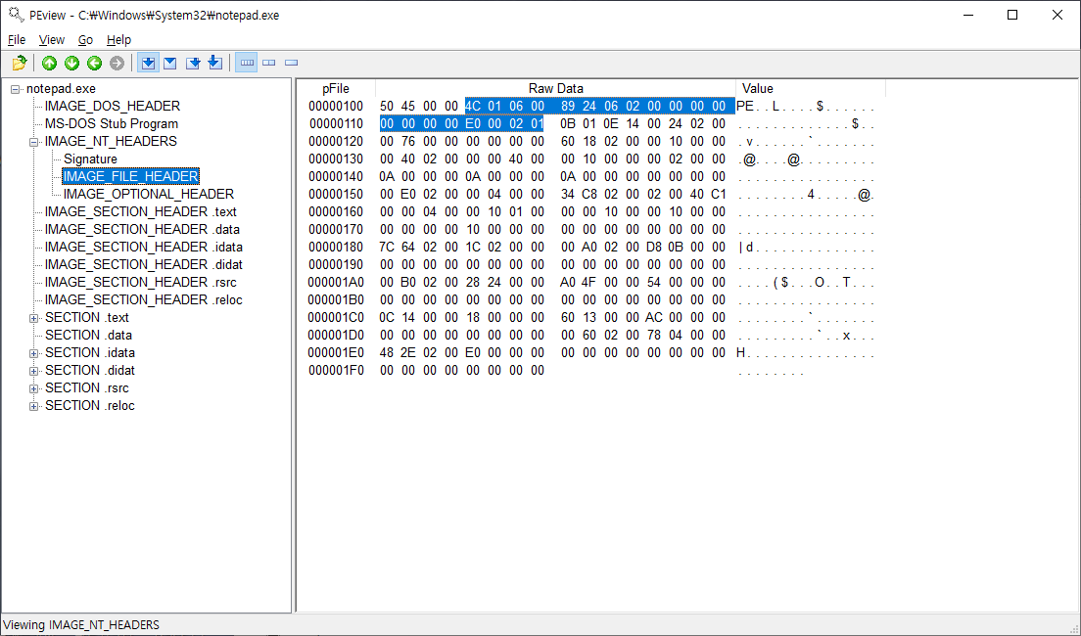This screenshot has width=1081, height=636.
Task: Select the SECTION .idata tree item
Action: pos(90,353)
